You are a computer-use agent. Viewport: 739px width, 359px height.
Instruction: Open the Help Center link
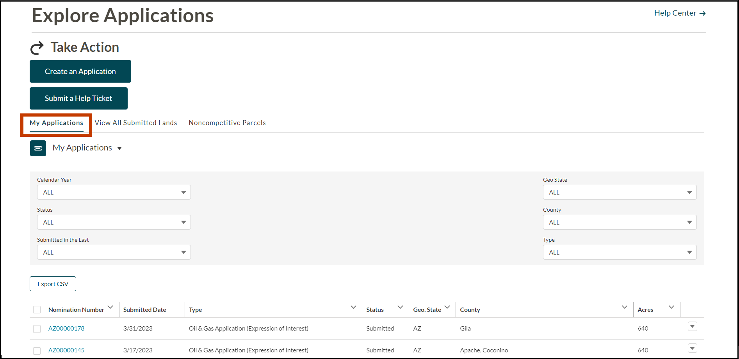pos(679,13)
